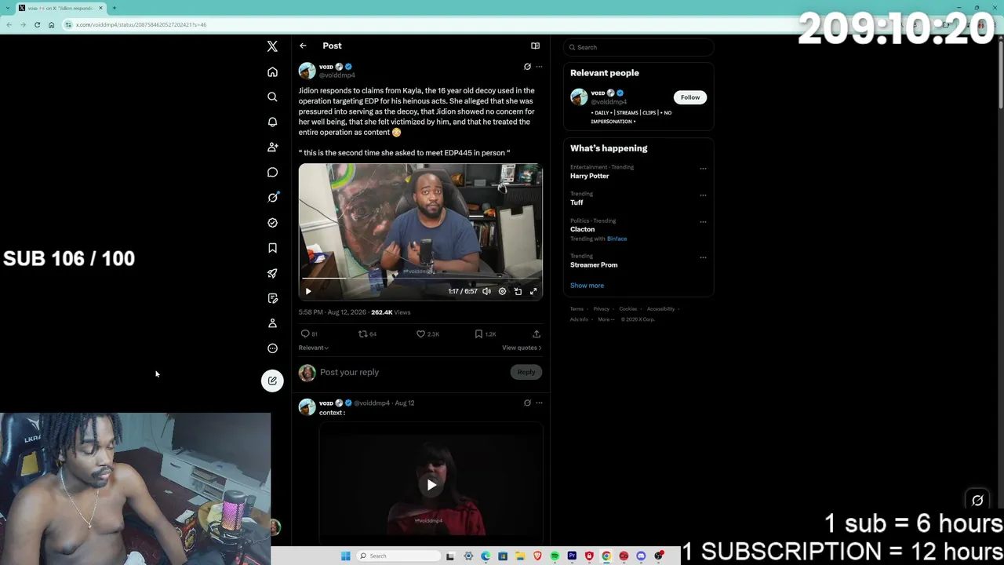The height and width of the screenshot is (565, 1004).
Task: Open Explore search in the sidebar
Action: coord(272,97)
